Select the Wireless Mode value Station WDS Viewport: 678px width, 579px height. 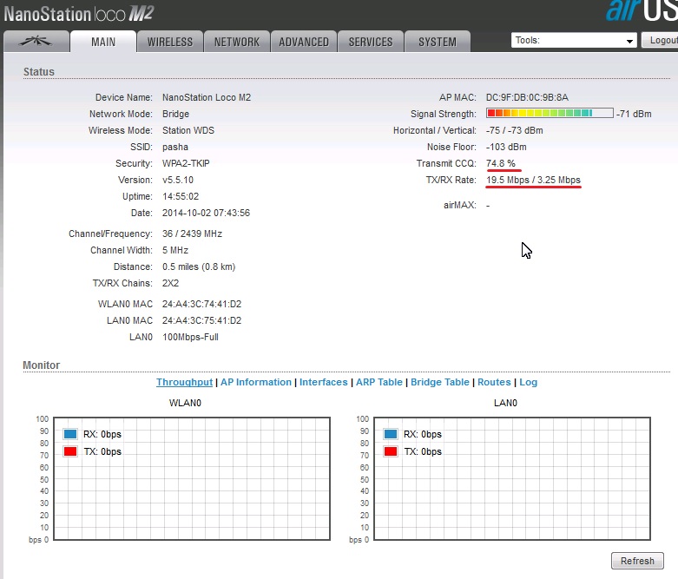[188, 130]
